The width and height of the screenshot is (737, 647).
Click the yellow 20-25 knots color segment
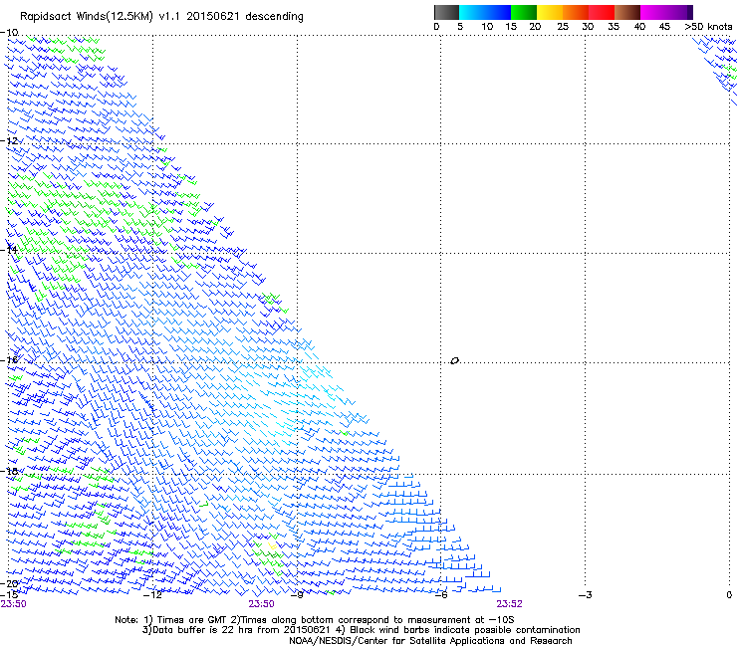[550, 12]
